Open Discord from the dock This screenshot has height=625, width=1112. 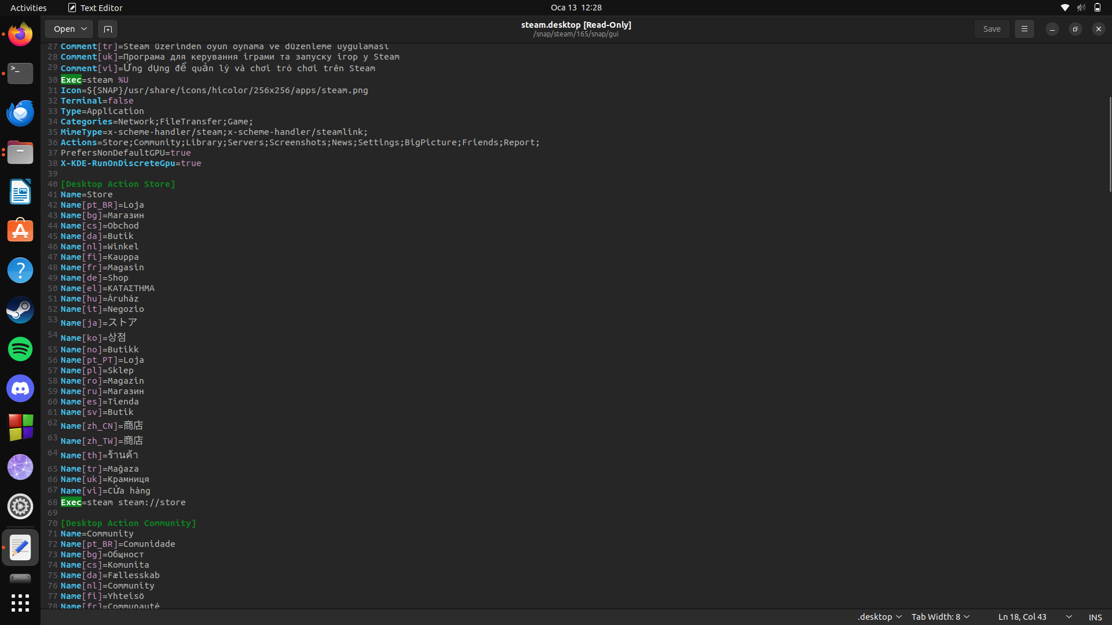click(x=20, y=388)
